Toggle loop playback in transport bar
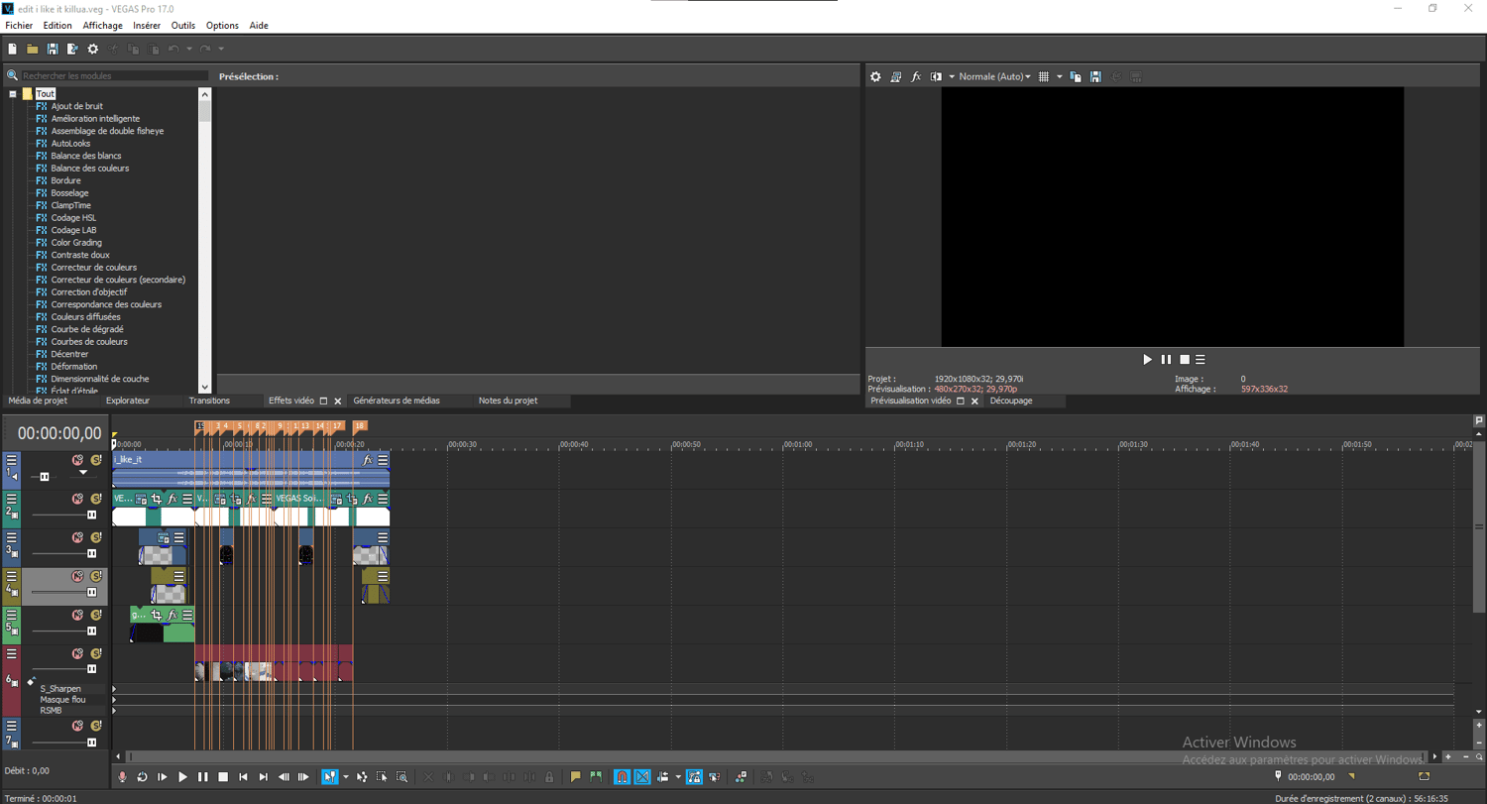 (x=142, y=777)
